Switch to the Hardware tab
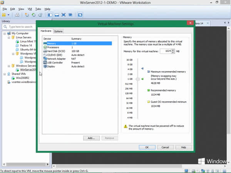The image size is (231, 173). [x=46, y=31]
